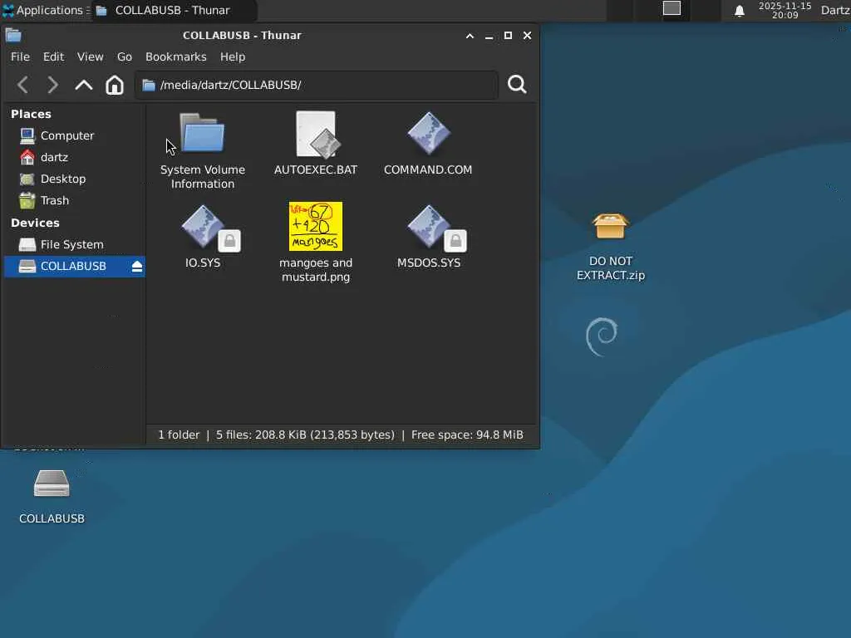Minimize the Thunar window
851x638 pixels.
tap(489, 36)
